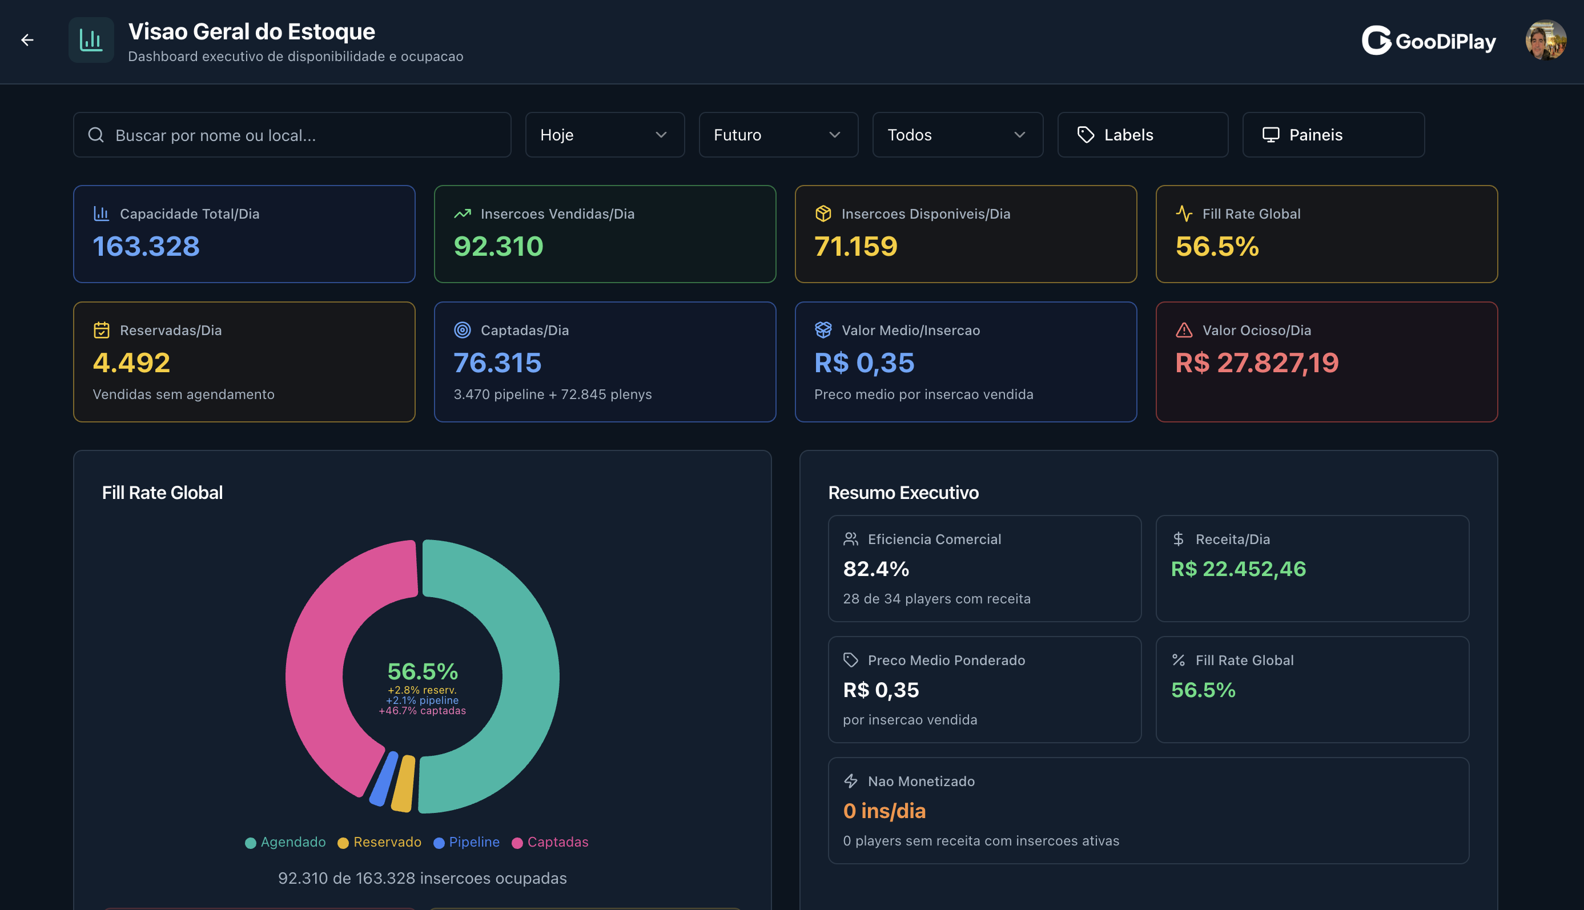Toggle the Agendado legend entry
The height and width of the screenshot is (910, 1584).
[x=286, y=843]
